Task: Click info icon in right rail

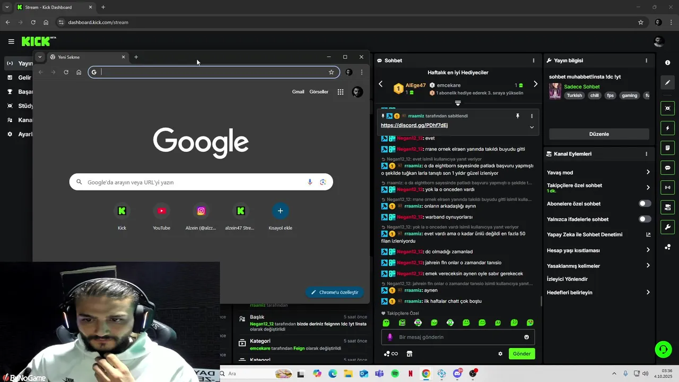Action: click(x=667, y=63)
